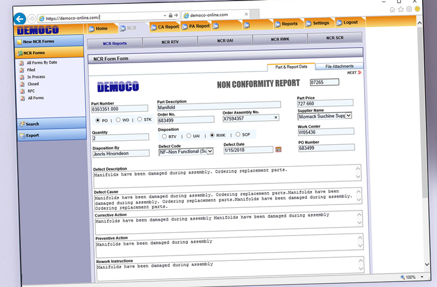Viewport: 437px width, 287px height.
Task: Click the browser back arrow button
Action: tap(20, 18)
